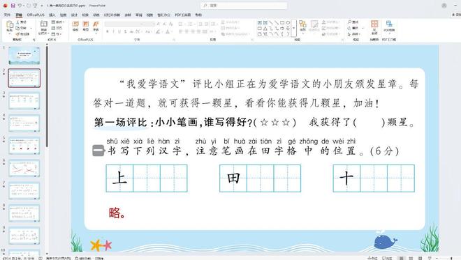Save the presentation from the quick access toolbar
This screenshot has height=260, width=461.
coord(13,6)
